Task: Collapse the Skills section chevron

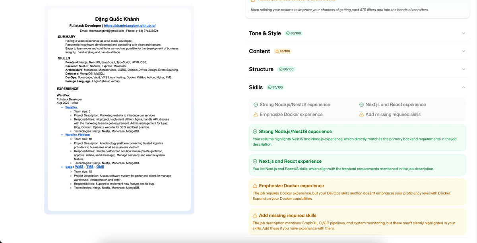Action: click(463, 87)
